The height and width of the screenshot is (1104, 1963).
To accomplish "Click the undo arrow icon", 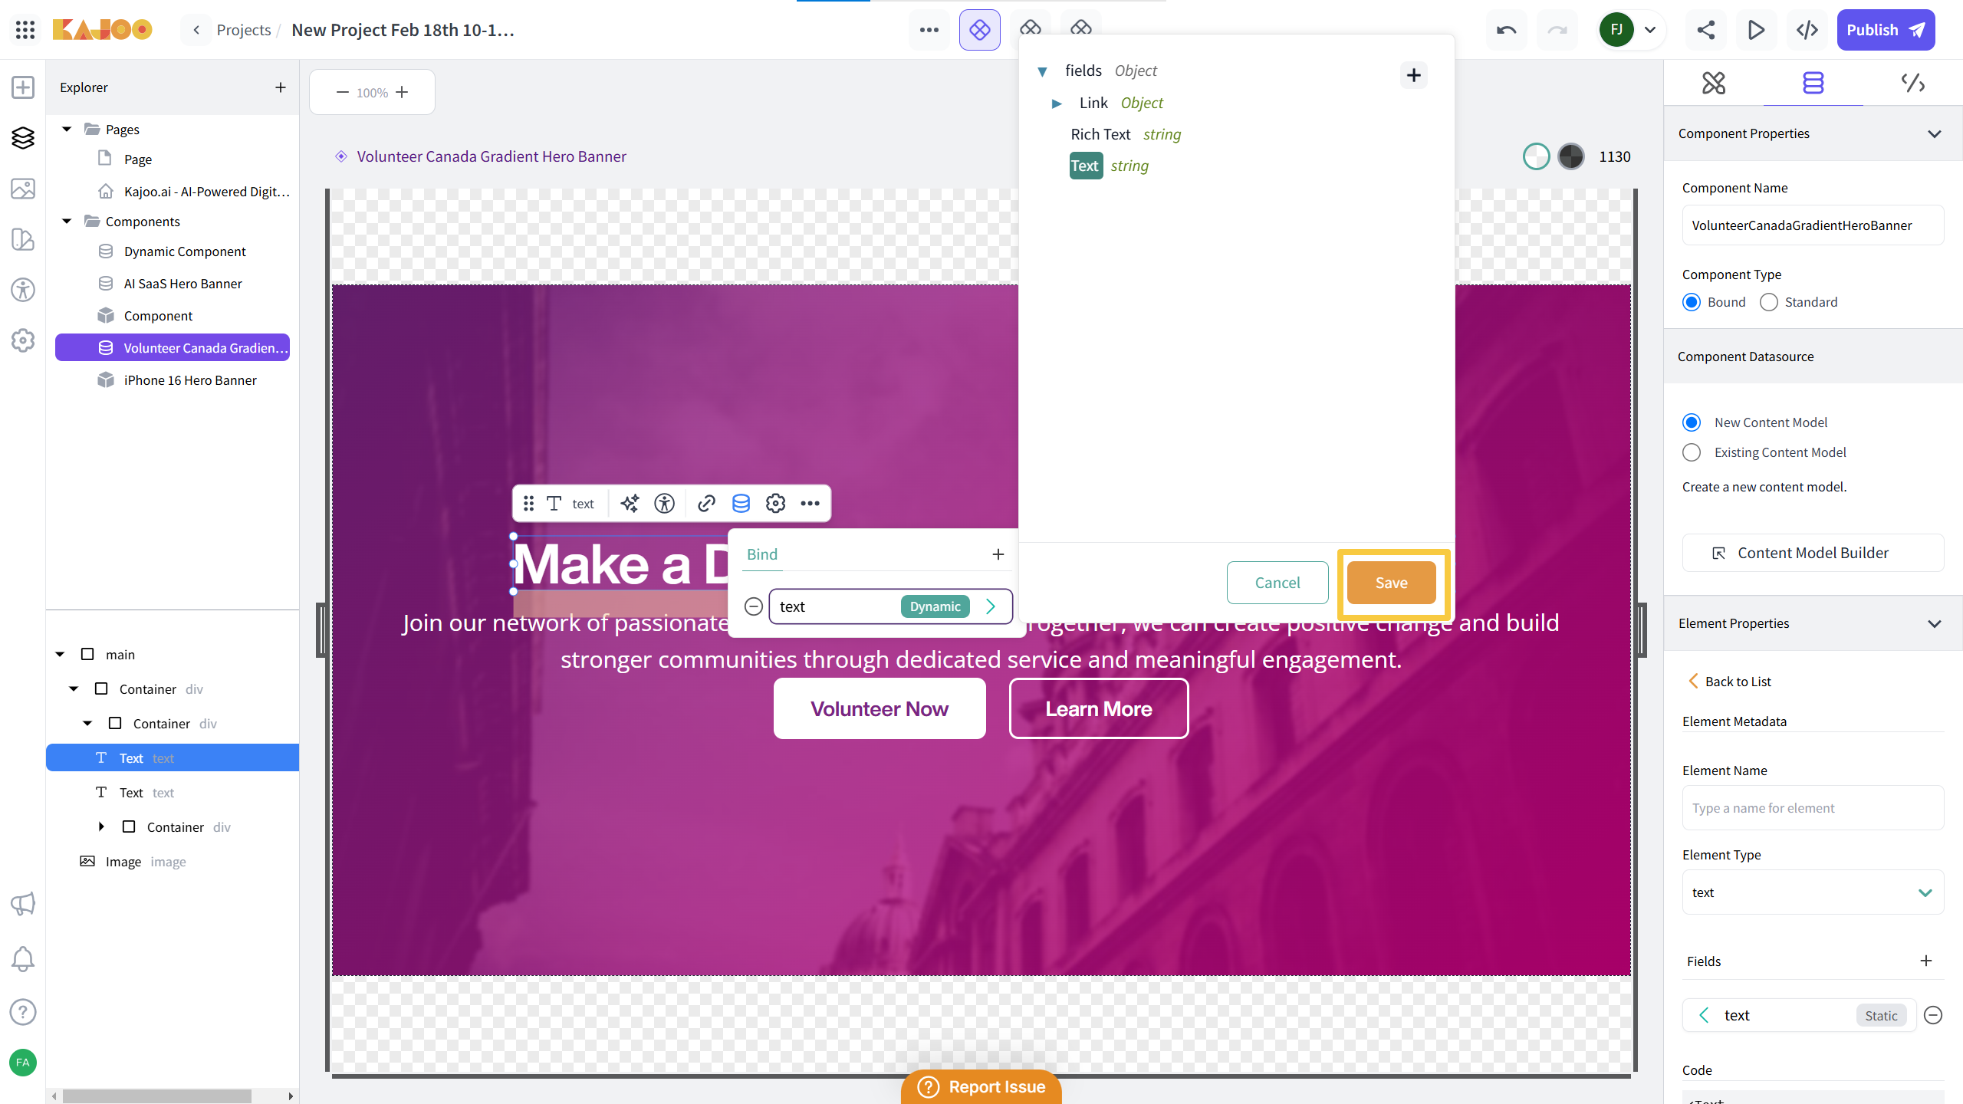I will (x=1506, y=30).
